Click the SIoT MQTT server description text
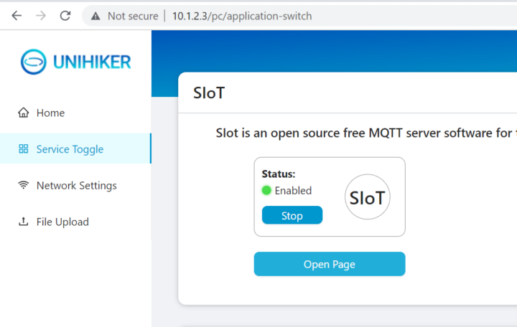 [x=366, y=133]
